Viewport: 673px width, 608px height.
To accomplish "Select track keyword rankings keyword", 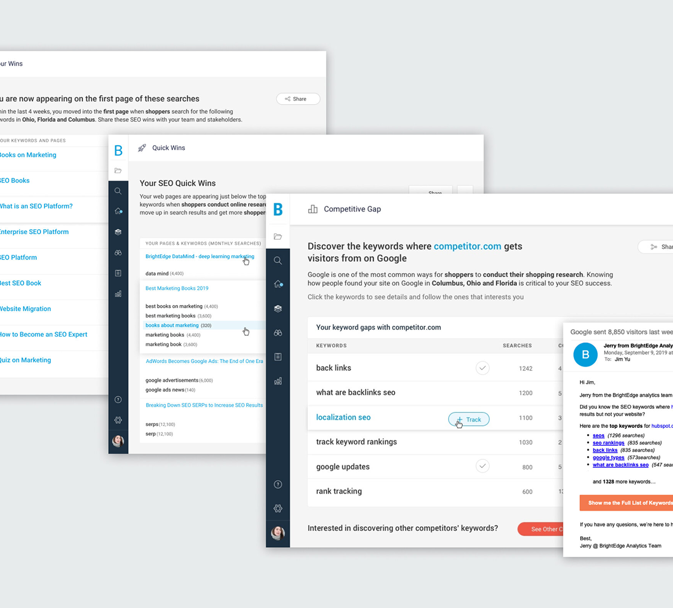I will pyautogui.click(x=356, y=441).
